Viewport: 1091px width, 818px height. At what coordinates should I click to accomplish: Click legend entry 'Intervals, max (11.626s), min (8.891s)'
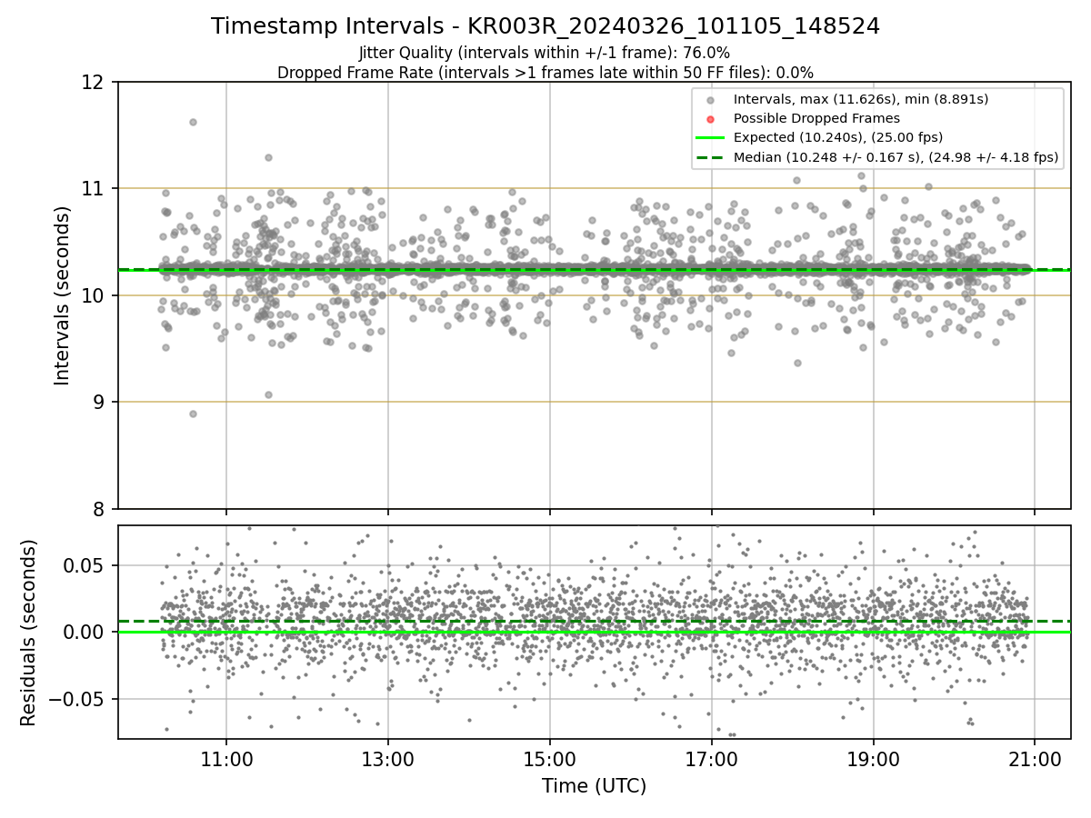pos(860,99)
